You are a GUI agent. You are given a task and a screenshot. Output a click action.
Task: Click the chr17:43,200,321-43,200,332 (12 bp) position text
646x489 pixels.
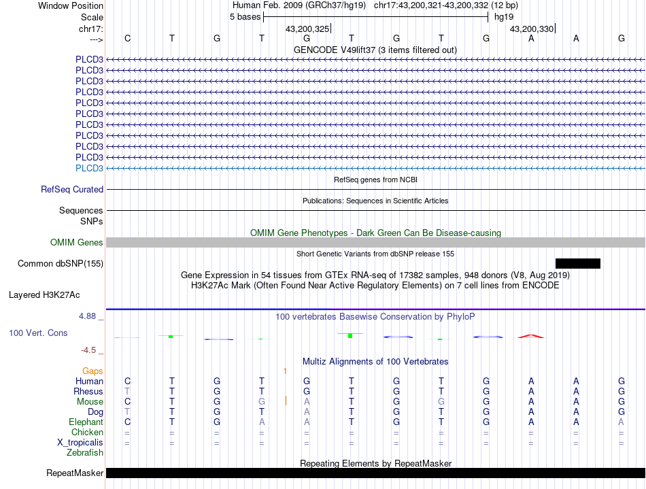coord(446,5)
